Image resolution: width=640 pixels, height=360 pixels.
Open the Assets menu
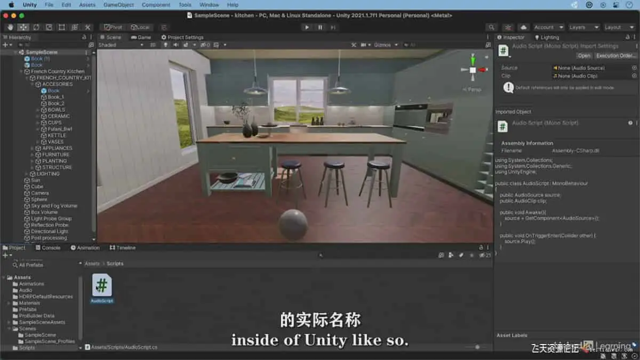87,5
